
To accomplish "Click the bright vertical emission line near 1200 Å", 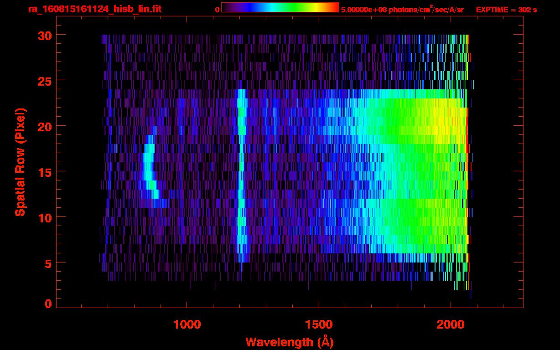I will point(241,175).
